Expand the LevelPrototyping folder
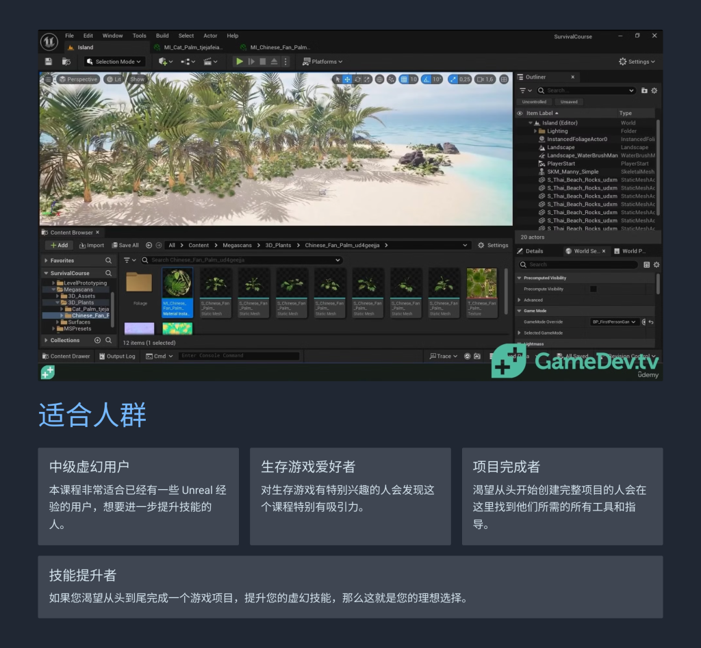Screen dimensions: 701x648 pyautogui.click(x=53, y=283)
